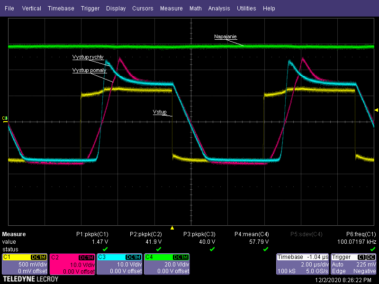Click the 1.47 V measurement value
Screen dimensions: 379x284
pyautogui.click(x=100, y=242)
